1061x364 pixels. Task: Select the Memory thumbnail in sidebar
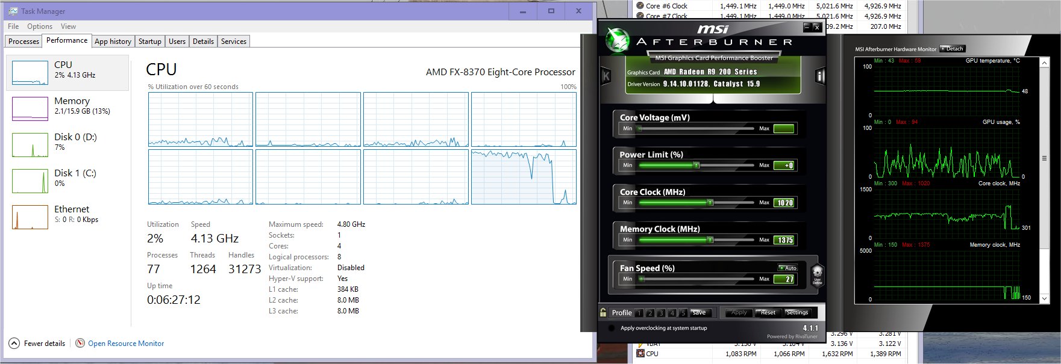coord(30,109)
